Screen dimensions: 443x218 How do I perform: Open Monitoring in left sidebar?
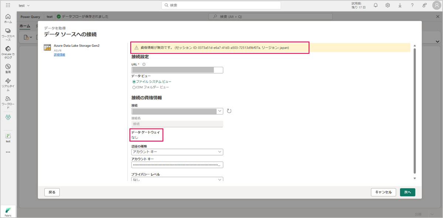coord(8,69)
